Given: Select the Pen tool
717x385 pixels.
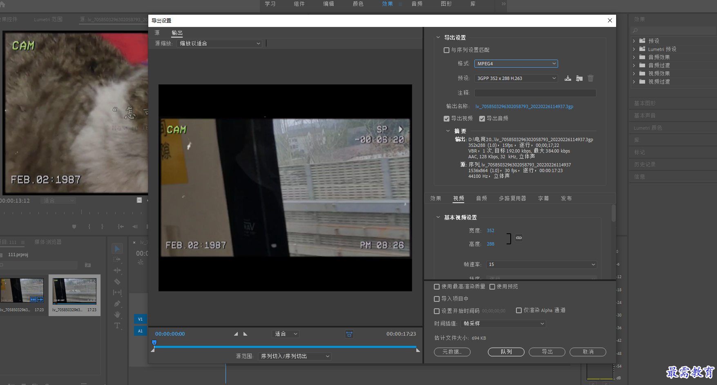Looking at the screenshot, I should click(117, 303).
